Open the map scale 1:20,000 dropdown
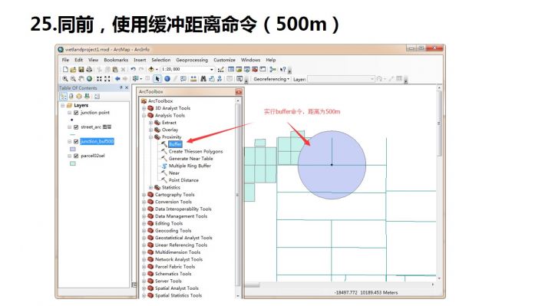 coord(211,70)
